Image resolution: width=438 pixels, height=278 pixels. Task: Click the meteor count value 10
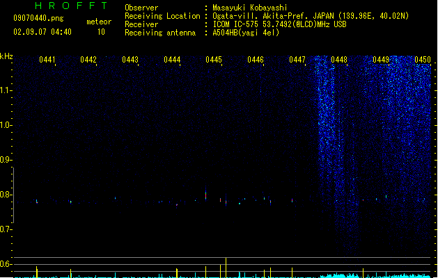[101, 32]
